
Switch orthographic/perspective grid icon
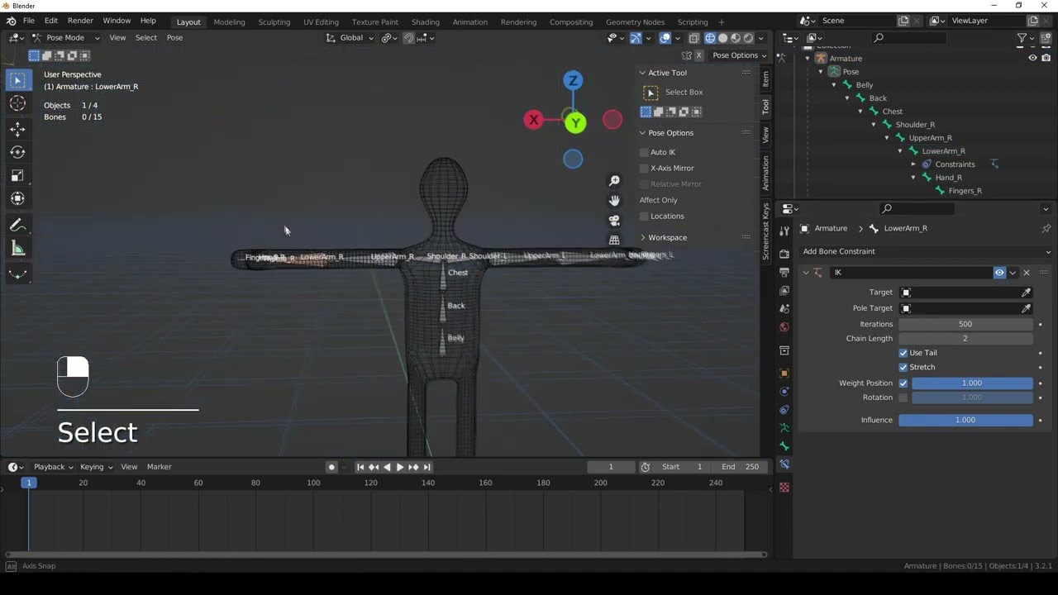tap(614, 240)
